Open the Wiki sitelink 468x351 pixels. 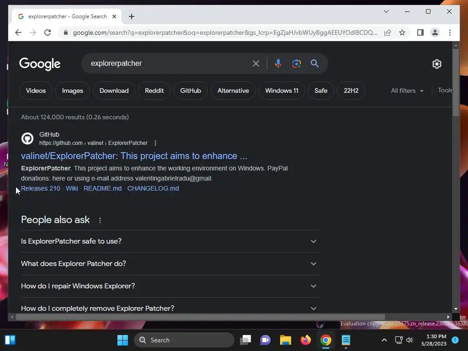pos(72,188)
